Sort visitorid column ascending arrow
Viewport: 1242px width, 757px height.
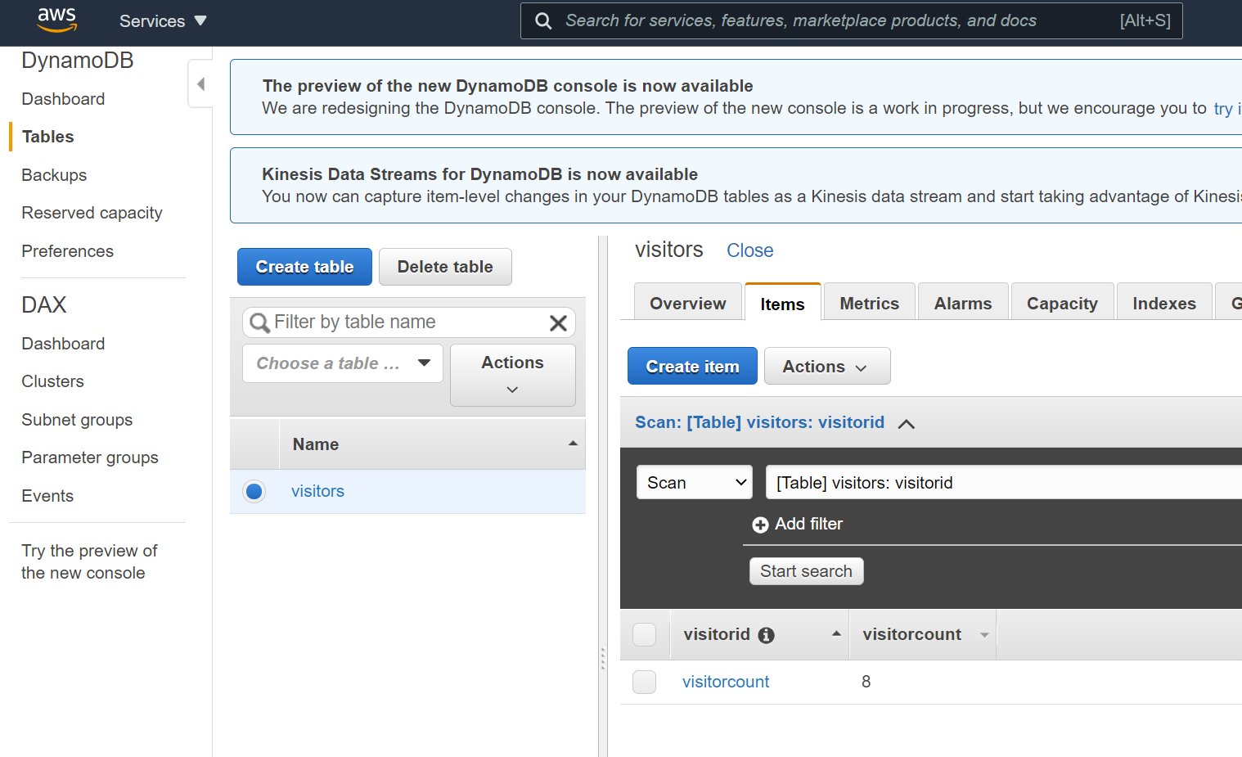836,633
